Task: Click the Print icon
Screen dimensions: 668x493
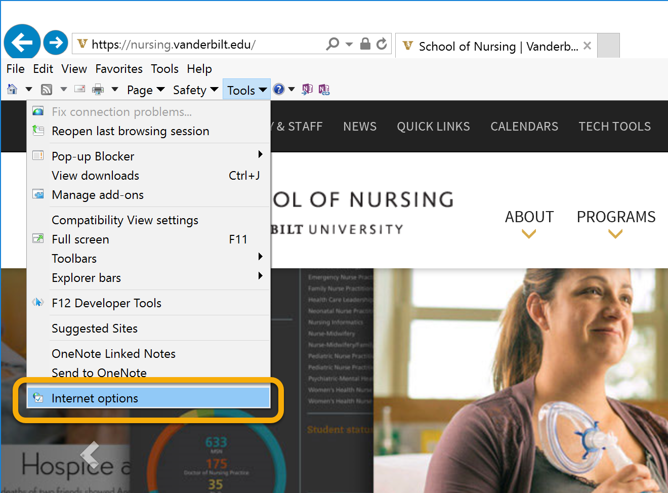Action: [x=98, y=90]
